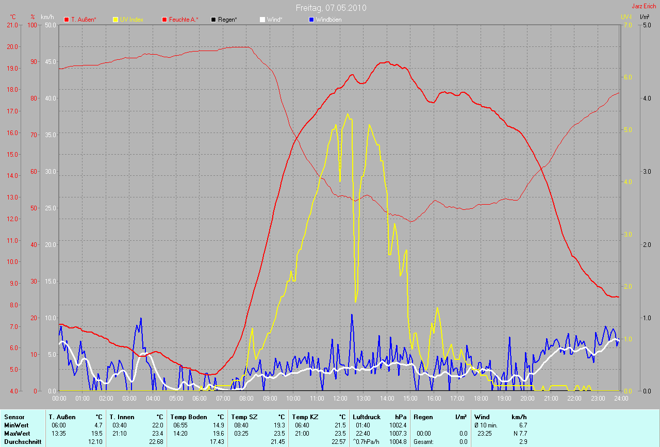The height and width of the screenshot is (447, 660).
Task: Click the 12:00 time axis marker
Action: 340,399
